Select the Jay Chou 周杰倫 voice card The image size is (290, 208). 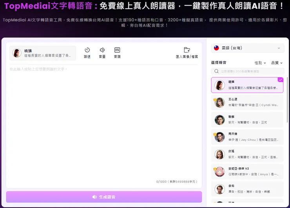pyautogui.click(x=247, y=137)
